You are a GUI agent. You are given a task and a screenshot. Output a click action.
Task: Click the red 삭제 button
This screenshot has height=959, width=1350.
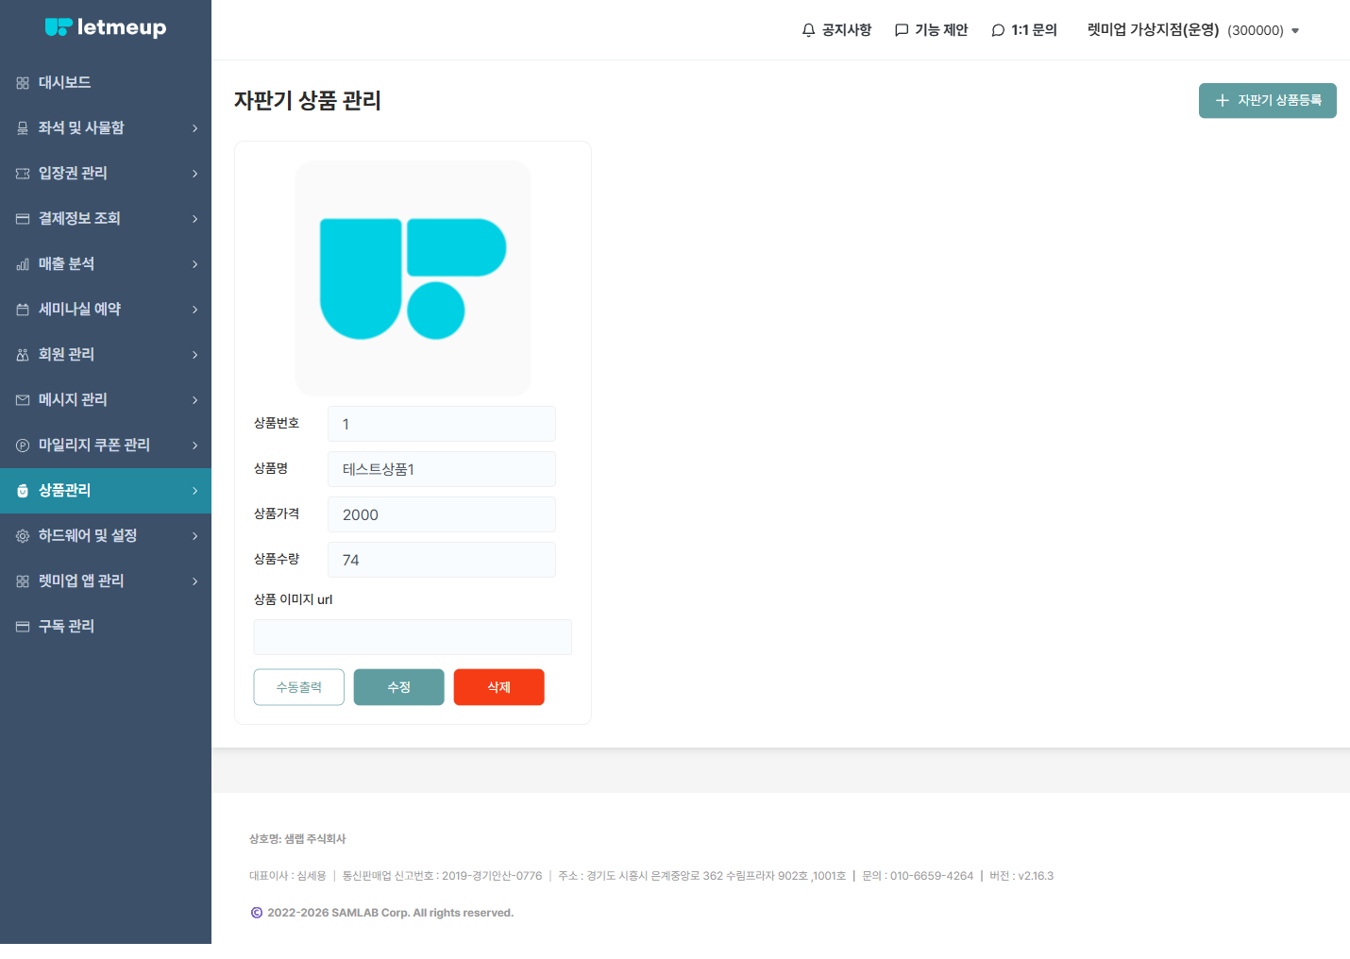point(499,687)
